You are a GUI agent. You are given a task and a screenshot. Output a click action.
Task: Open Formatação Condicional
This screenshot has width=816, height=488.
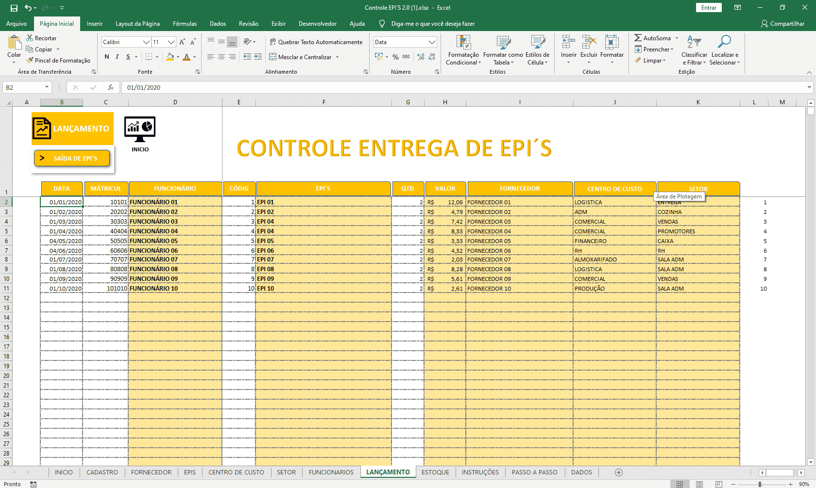coord(463,50)
